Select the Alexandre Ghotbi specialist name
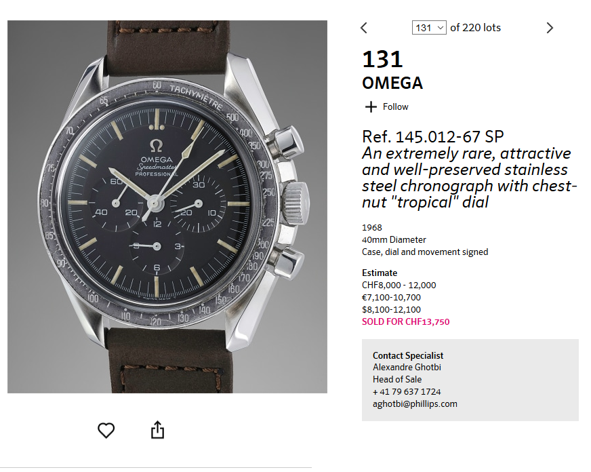The image size is (591, 472). click(407, 367)
